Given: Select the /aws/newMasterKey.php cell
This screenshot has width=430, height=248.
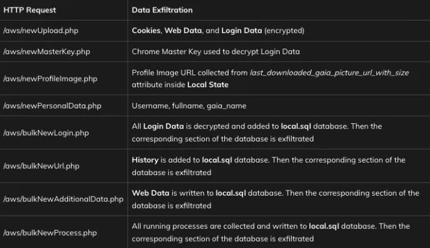Looking at the screenshot, I should [x=47, y=52].
